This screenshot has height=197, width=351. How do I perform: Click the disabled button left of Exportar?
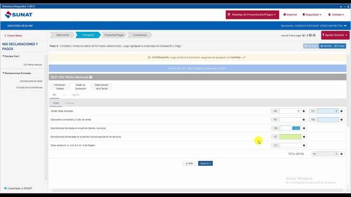pyautogui.click(x=311, y=46)
